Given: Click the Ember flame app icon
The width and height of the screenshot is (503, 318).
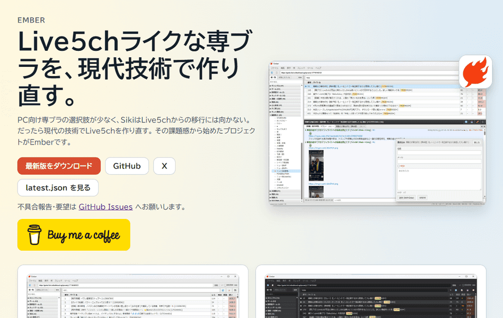Looking at the screenshot, I should (475, 71).
